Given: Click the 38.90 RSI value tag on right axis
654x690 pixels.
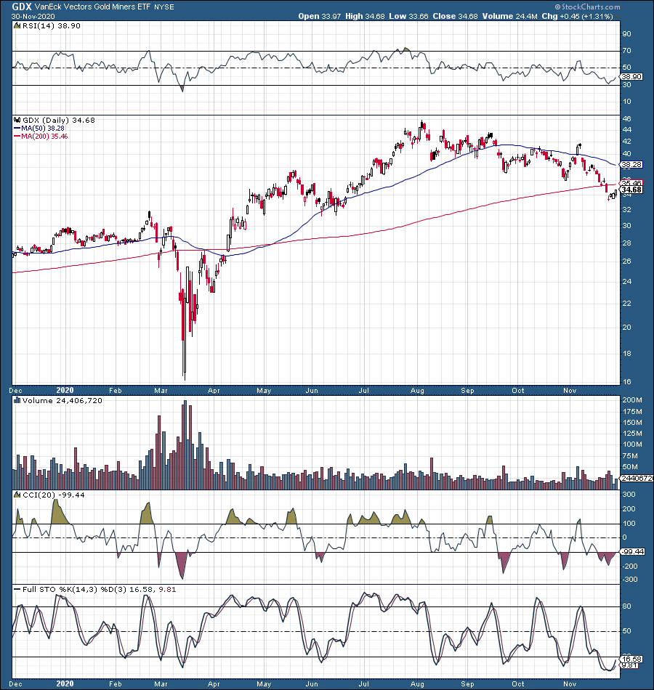Looking at the screenshot, I should 631,76.
